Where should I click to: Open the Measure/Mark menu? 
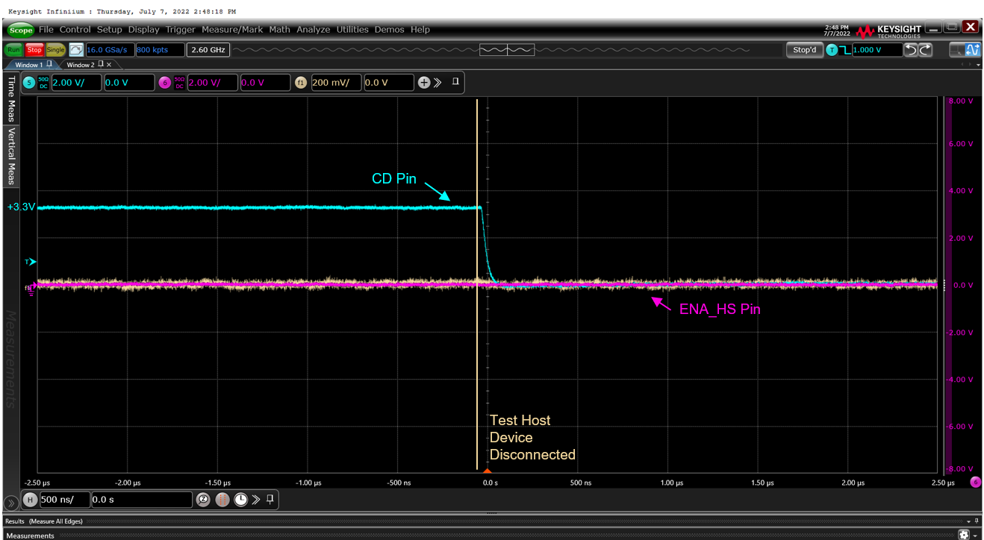pyautogui.click(x=232, y=29)
